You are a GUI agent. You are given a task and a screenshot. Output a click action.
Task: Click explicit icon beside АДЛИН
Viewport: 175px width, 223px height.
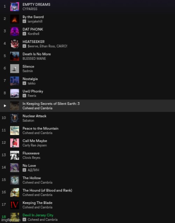(24, 170)
